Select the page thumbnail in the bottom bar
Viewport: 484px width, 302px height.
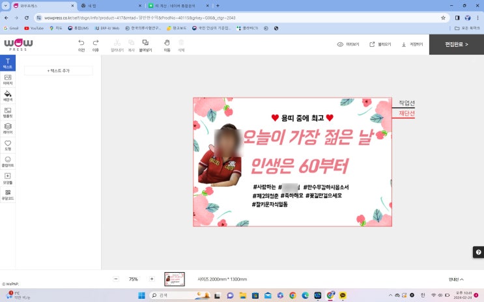pyautogui.click(x=175, y=279)
